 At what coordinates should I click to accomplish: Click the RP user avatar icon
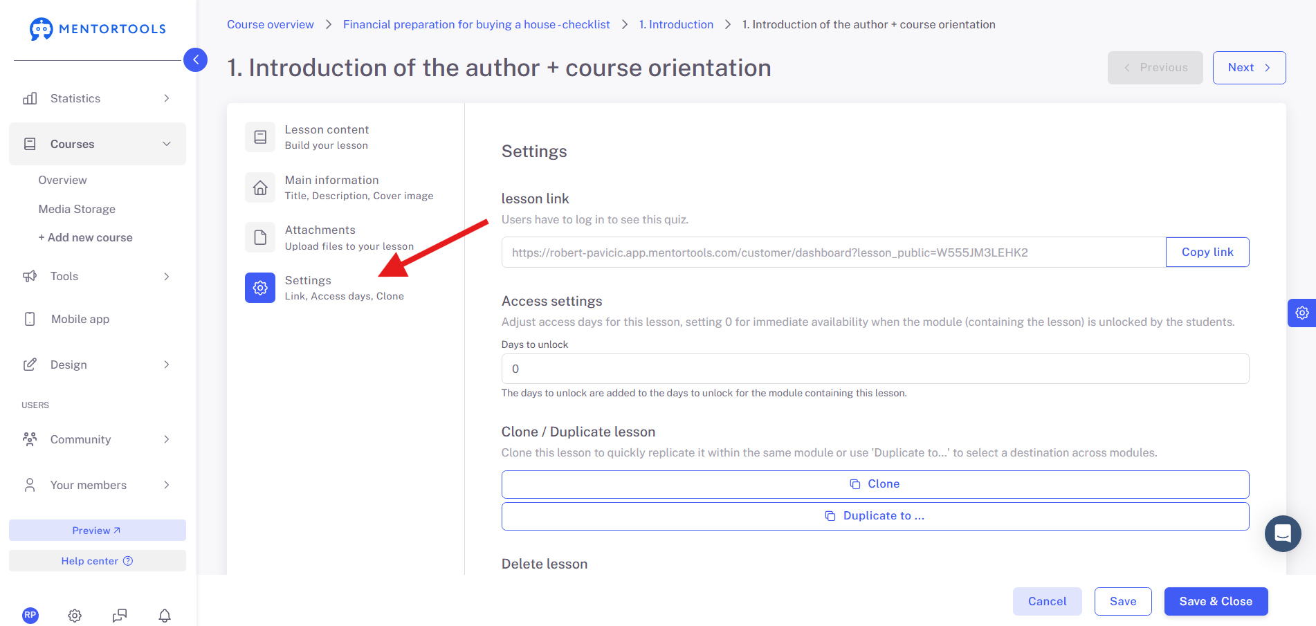[30, 615]
